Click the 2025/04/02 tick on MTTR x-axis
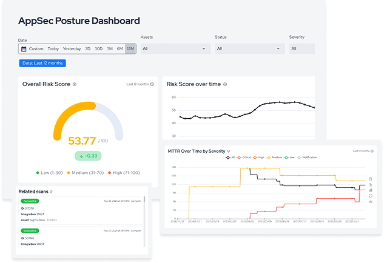The height and width of the screenshot is (263, 384). point(247,221)
